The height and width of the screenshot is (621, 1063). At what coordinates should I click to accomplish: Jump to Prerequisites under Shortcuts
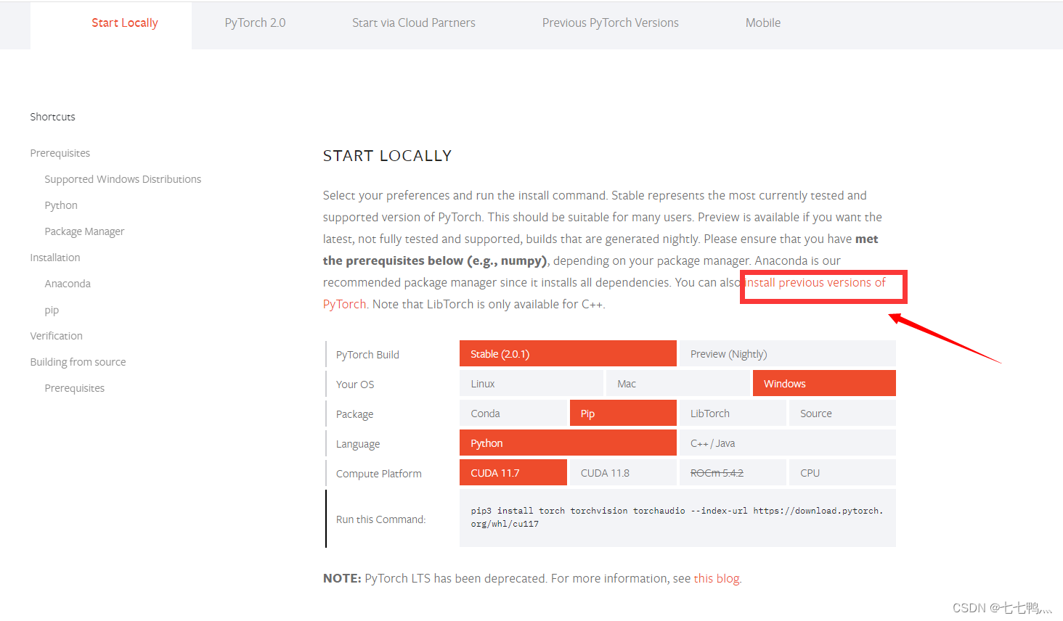[x=60, y=153]
